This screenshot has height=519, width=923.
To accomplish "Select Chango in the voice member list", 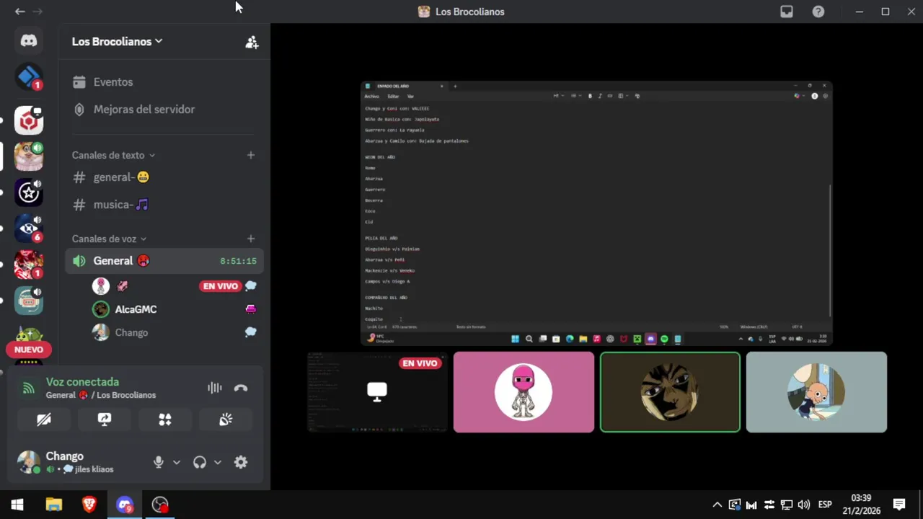I will tap(175, 332).
